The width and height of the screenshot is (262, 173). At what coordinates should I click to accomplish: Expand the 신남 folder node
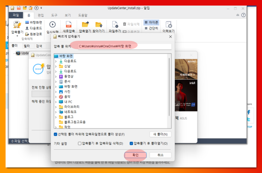tap(56, 66)
